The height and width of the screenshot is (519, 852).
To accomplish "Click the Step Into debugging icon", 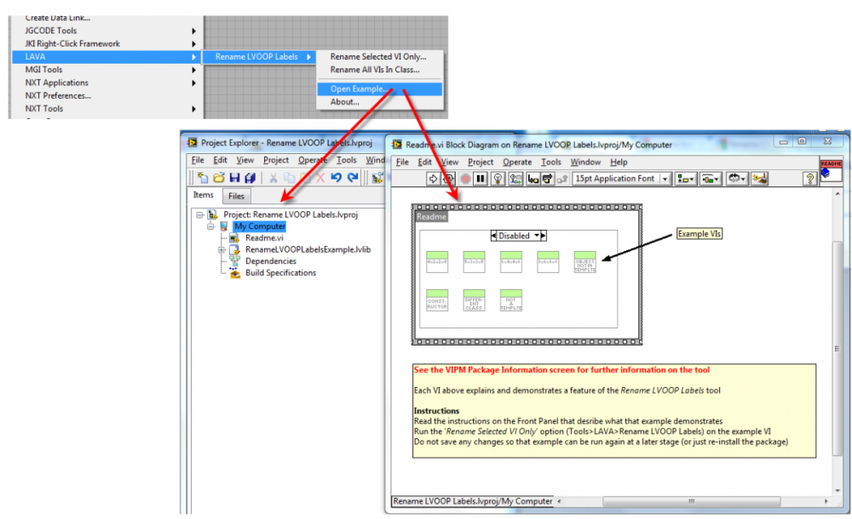I will point(533,179).
